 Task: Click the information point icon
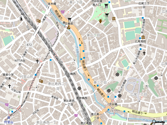[21, 18]
